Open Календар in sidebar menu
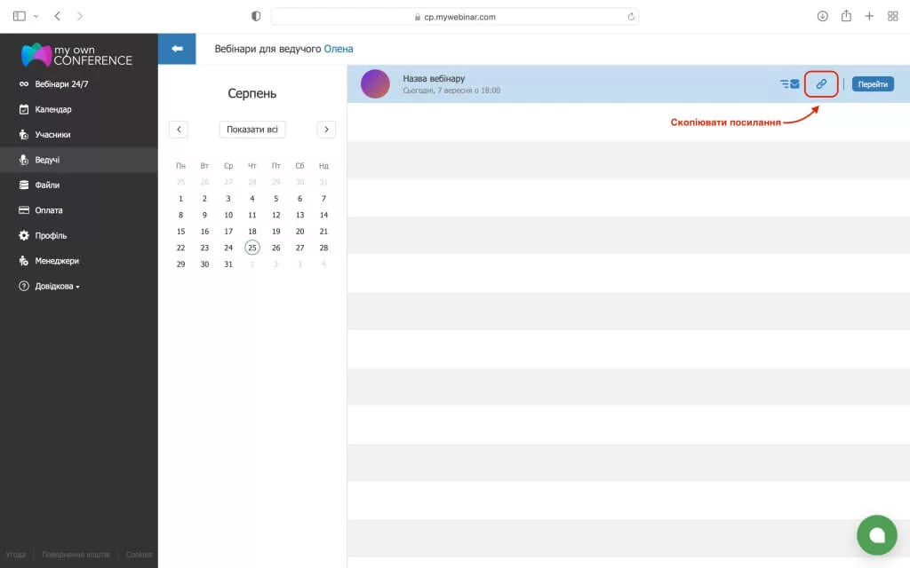The image size is (910, 568). tap(52, 109)
